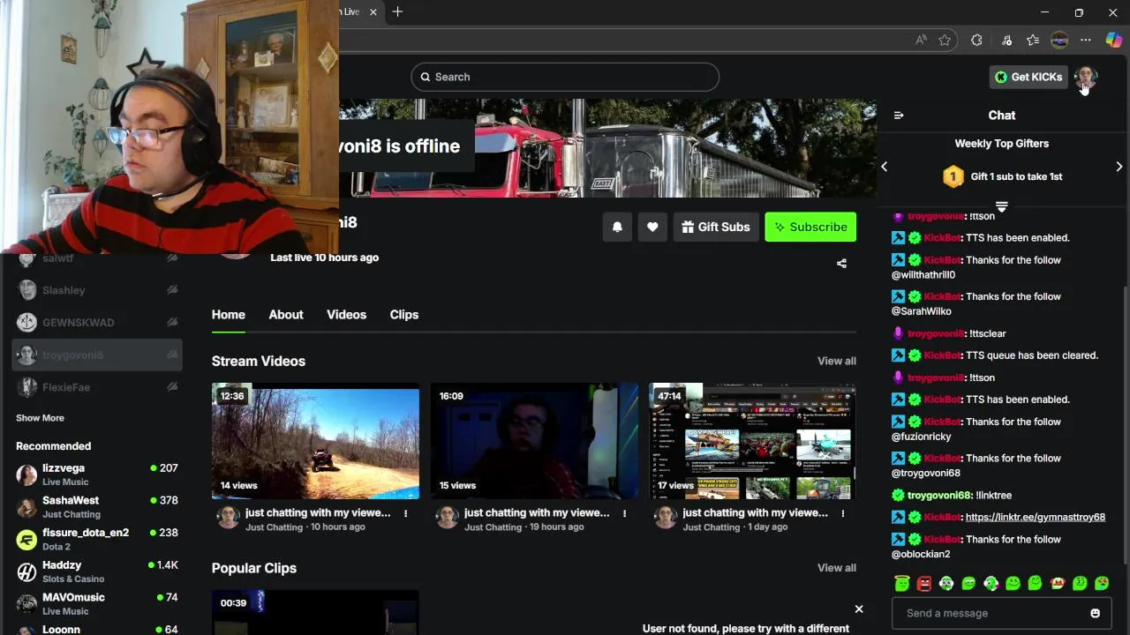The image size is (1130, 635).
Task: Click the chat panel scrollbar
Action: pos(1125,423)
